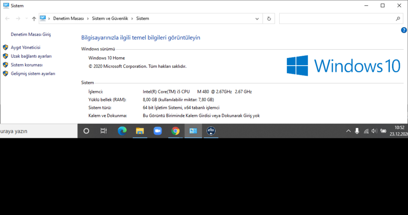Viewport: 408px width, 215px height.
Task: Click the taskbar search box
Action: tap(39, 131)
